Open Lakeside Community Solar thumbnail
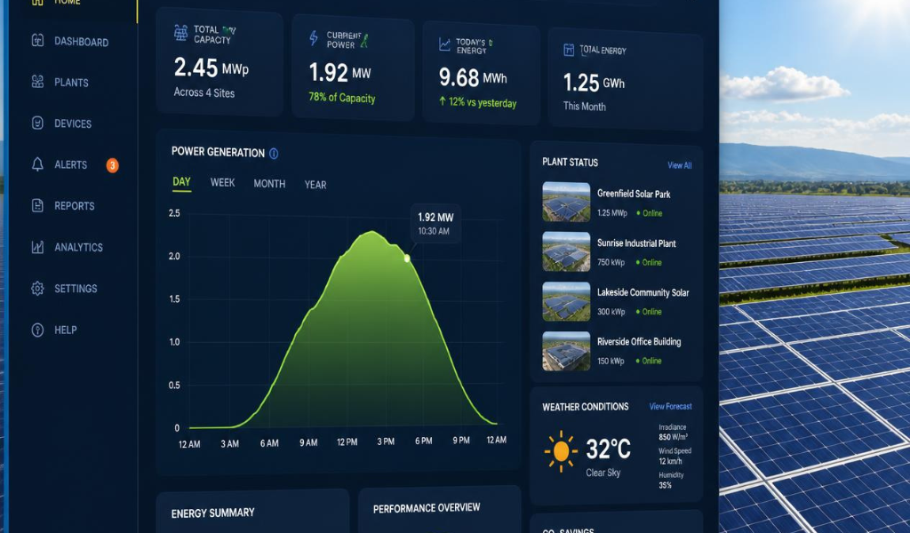Image resolution: width=910 pixels, height=533 pixels. (x=566, y=301)
